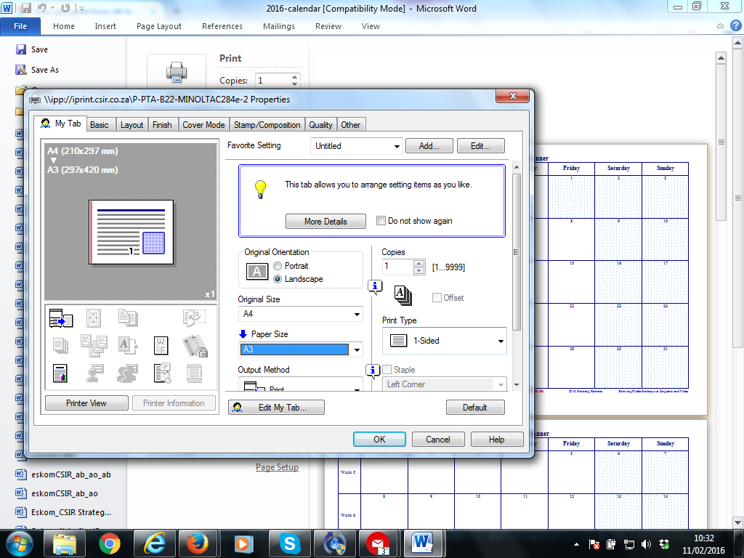Open Internet Explorer from the taskbar
The image size is (744, 558).
154,543
